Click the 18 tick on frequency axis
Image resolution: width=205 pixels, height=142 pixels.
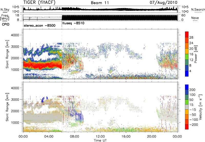(x=17, y=15)
